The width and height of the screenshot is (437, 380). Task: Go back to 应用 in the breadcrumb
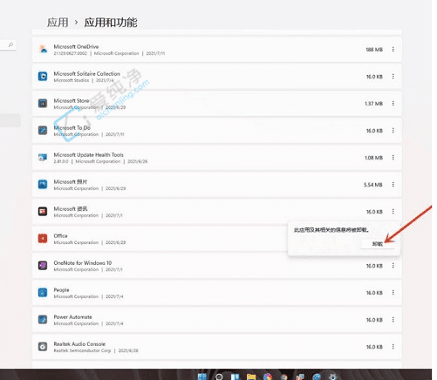point(58,23)
